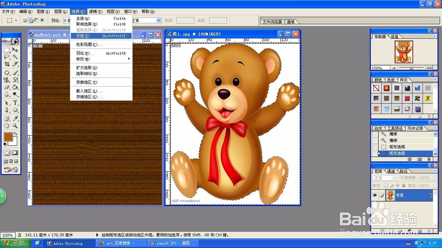Create new snapshot camera icon in History panel
The width and height of the screenshot is (442, 248).
(x=419, y=159)
